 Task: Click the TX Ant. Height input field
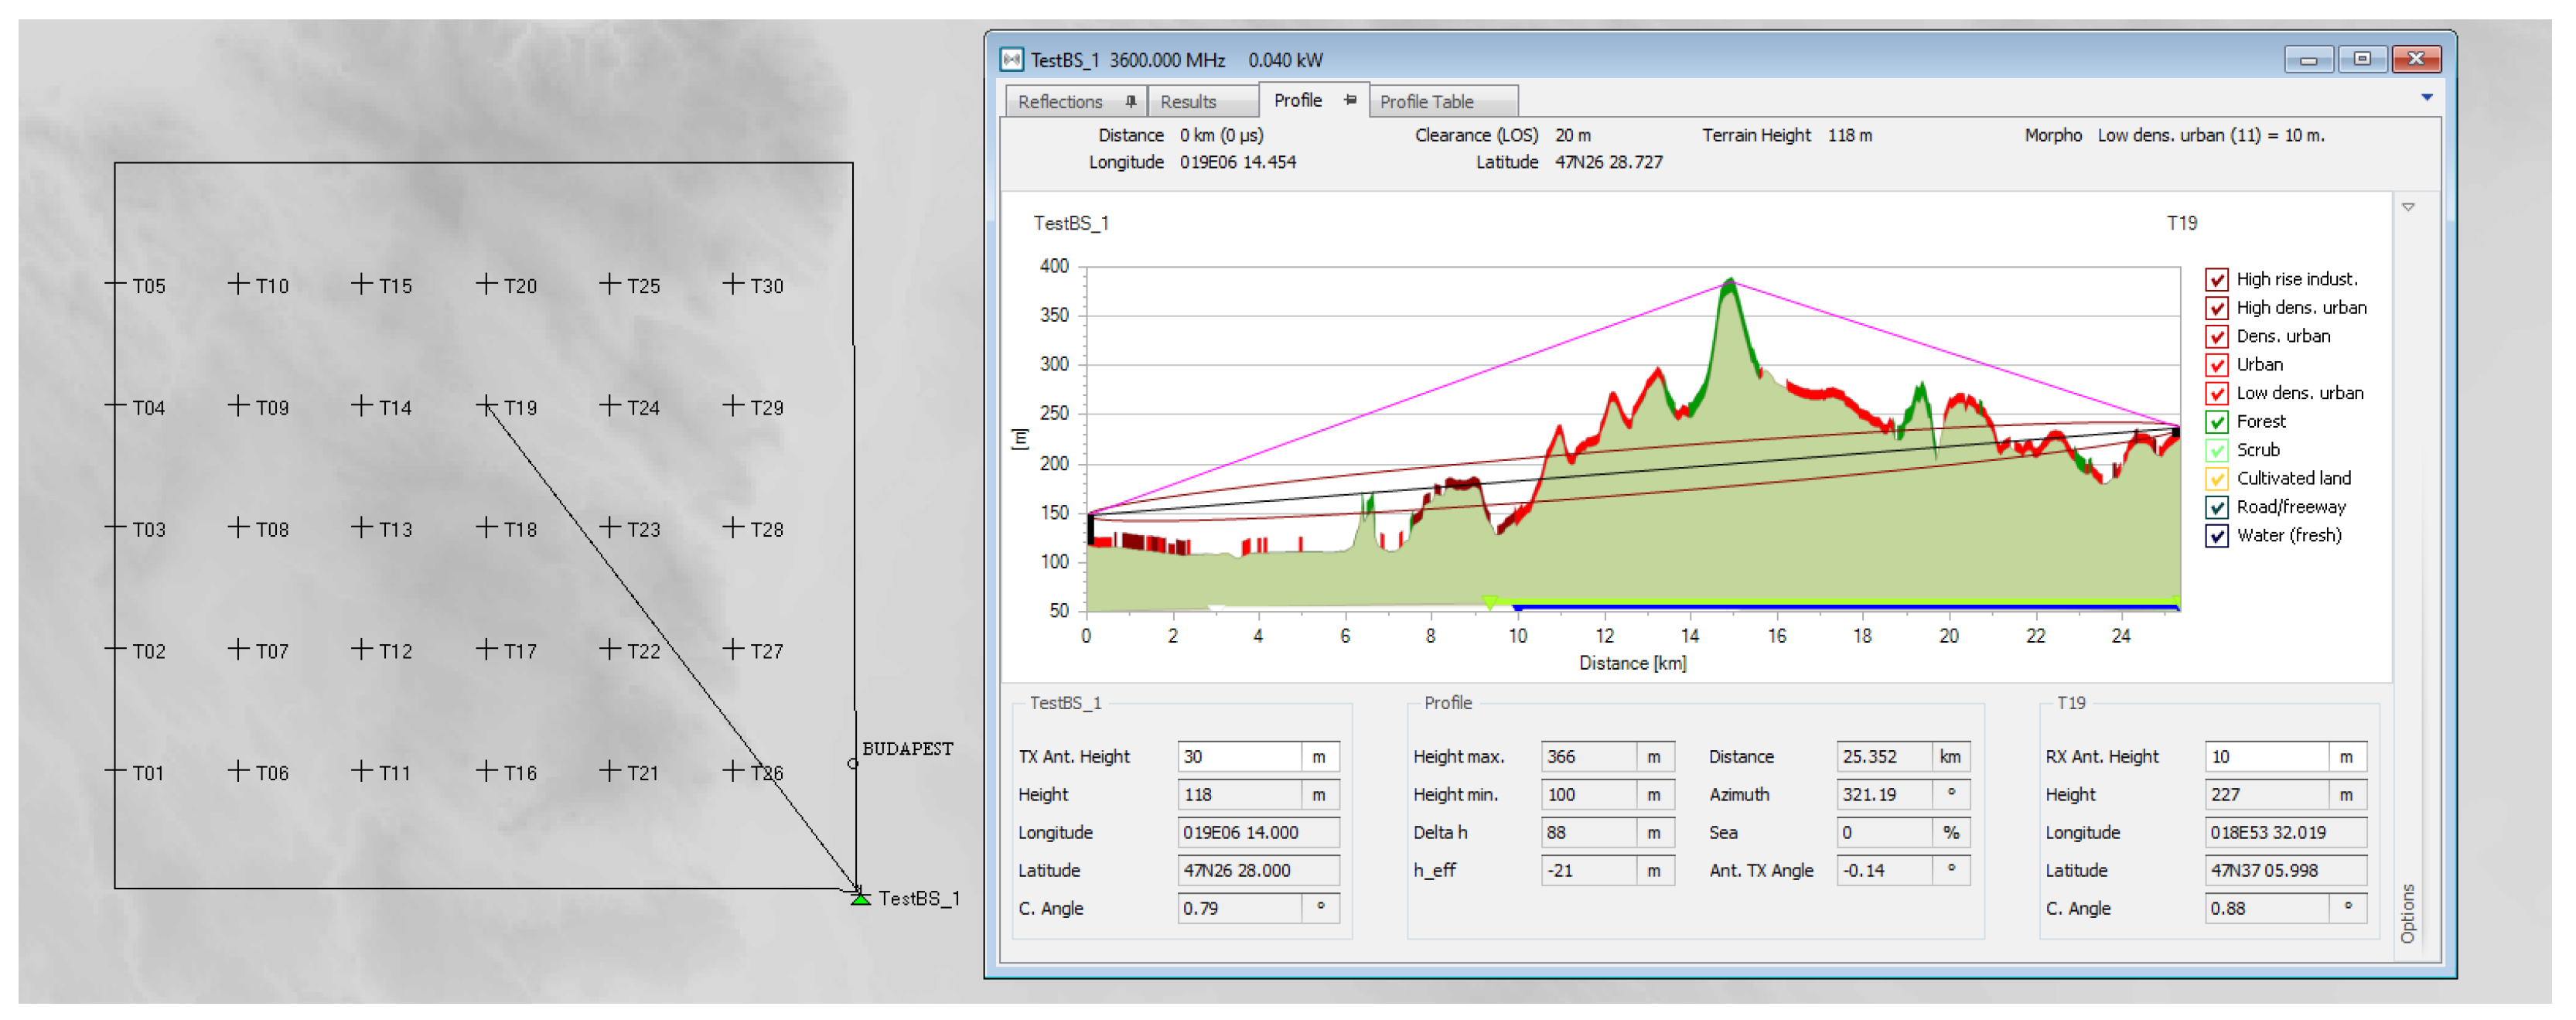click(1238, 757)
